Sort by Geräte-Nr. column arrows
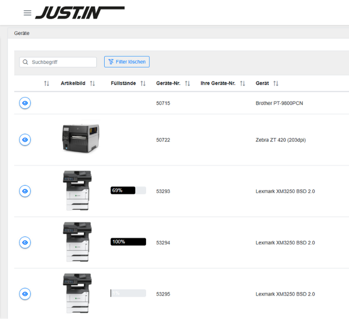 pyautogui.click(x=187, y=83)
